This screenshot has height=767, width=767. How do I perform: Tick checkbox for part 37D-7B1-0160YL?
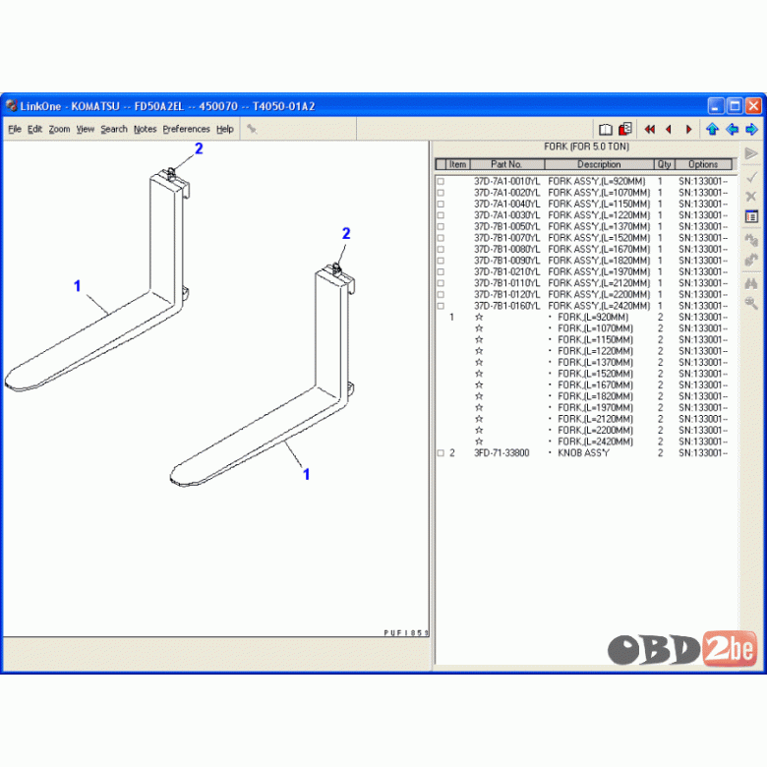point(441,306)
